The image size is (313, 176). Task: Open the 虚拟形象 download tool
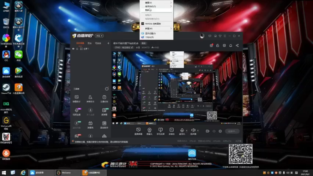[76, 125]
